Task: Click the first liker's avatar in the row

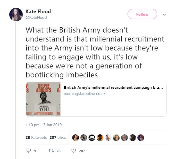Action: 76,137
